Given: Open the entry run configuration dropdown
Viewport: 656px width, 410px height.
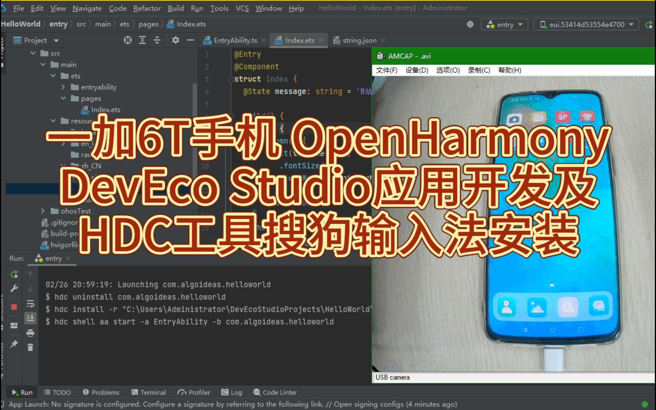Looking at the screenshot, I should [504, 24].
